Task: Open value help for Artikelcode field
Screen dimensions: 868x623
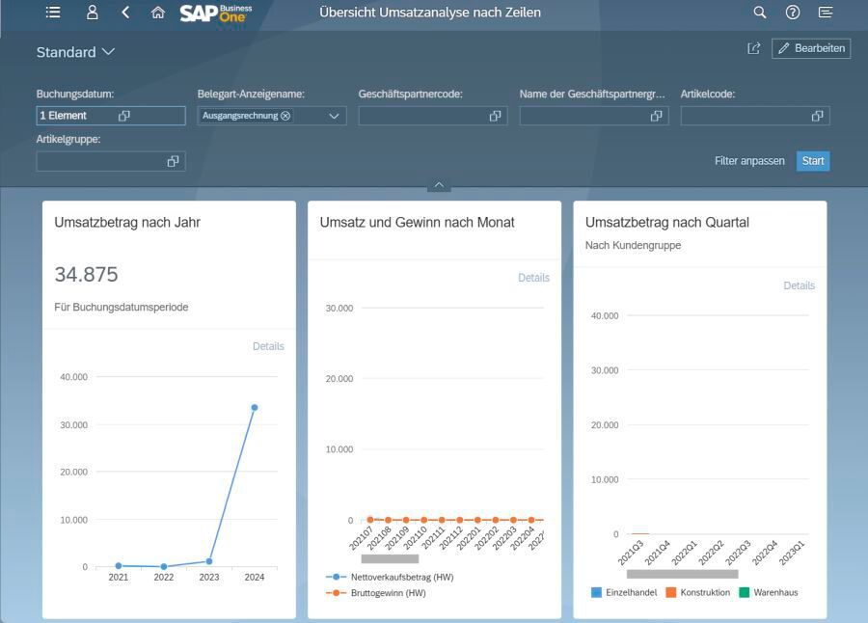Action: click(x=818, y=115)
